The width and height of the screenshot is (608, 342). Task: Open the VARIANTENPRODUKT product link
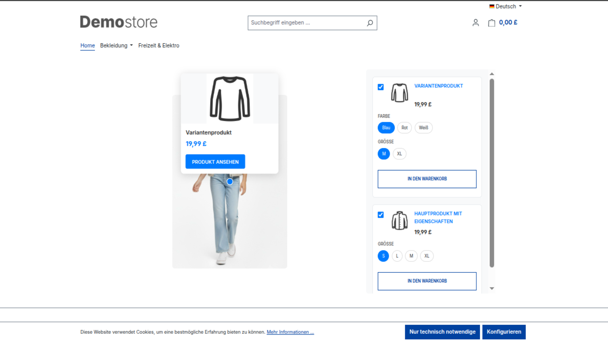click(439, 86)
